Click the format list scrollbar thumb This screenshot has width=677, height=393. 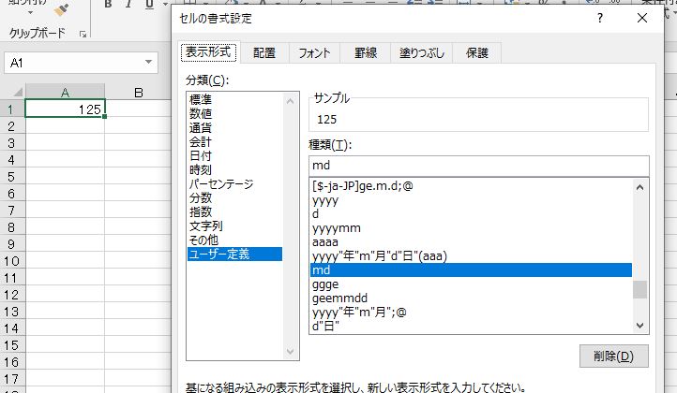[x=639, y=289]
